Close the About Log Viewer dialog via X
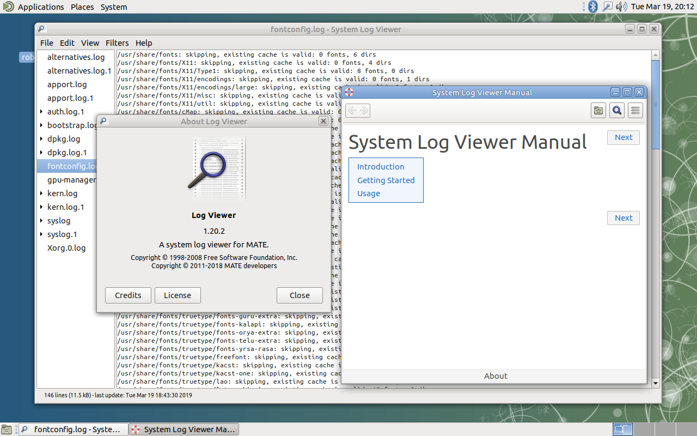697x436 pixels. click(x=323, y=121)
